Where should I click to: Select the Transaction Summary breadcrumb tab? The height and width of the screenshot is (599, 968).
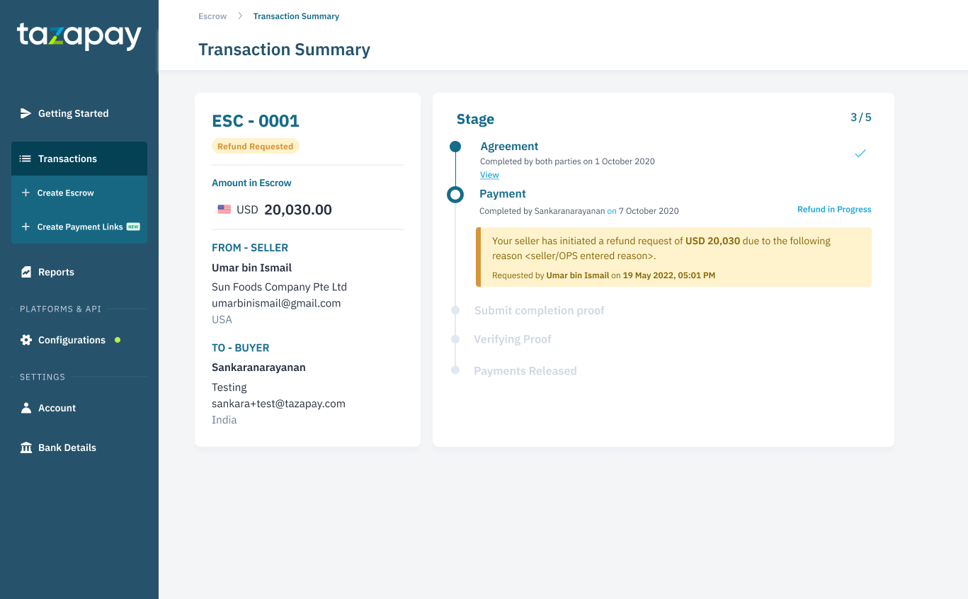coord(296,16)
